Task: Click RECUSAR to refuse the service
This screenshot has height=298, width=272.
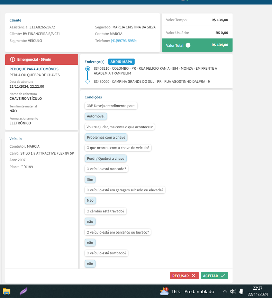Action: click(x=184, y=276)
